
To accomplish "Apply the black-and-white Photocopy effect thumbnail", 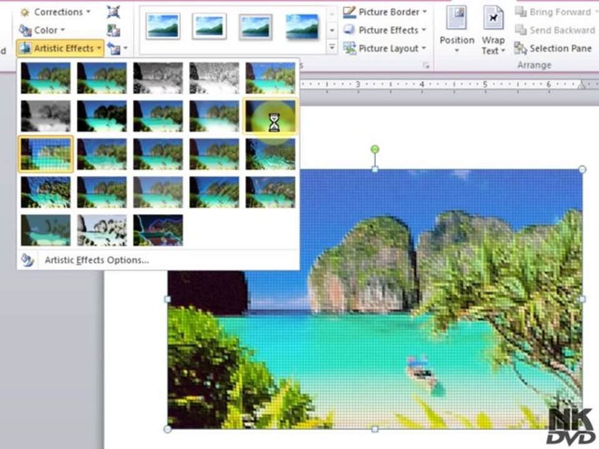I will (102, 230).
